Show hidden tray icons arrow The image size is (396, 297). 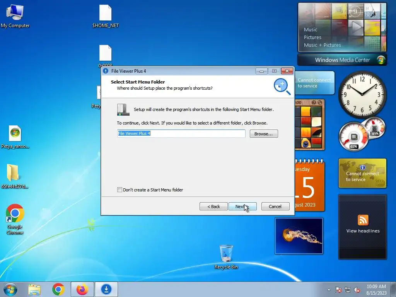[x=329, y=290]
